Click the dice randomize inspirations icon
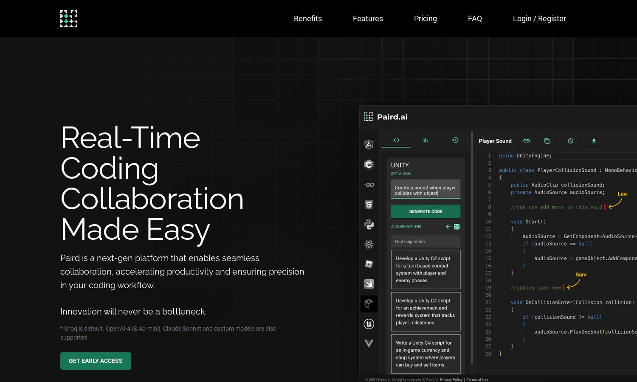Viewport: 637px width, 382px height. point(457,227)
